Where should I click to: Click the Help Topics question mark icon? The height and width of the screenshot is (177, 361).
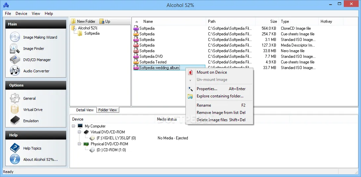(15, 148)
